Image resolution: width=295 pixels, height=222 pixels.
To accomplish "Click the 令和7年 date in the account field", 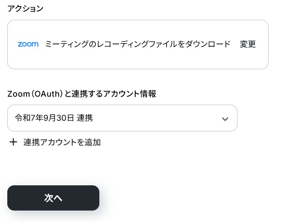I will [29, 118].
